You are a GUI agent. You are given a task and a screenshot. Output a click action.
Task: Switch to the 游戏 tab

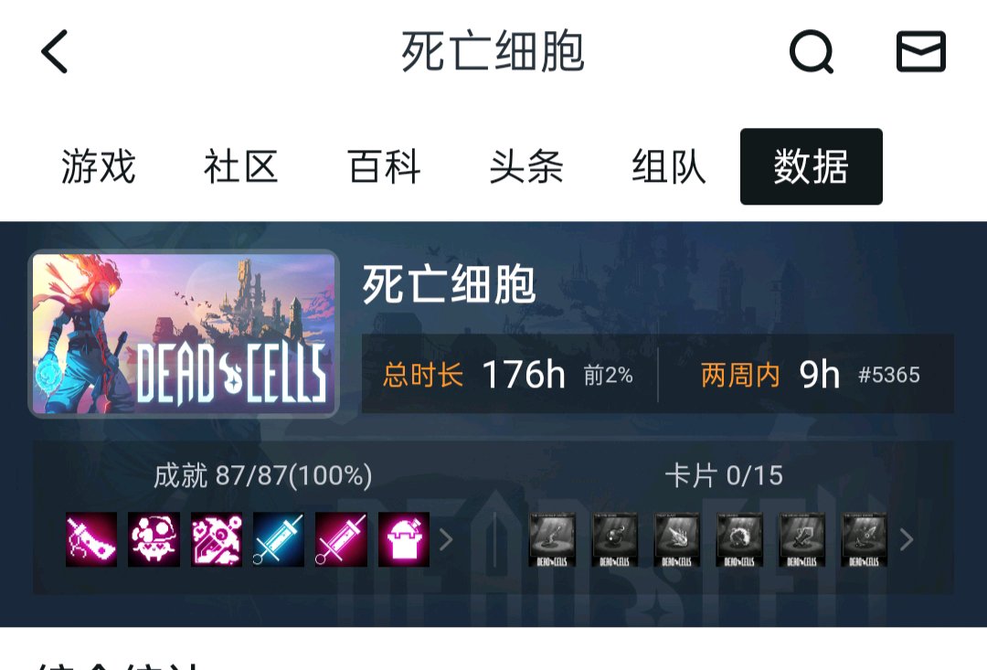[98, 167]
